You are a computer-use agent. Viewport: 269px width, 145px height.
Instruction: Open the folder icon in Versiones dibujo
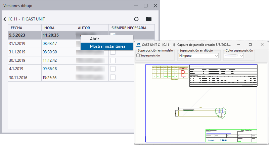[148, 19]
